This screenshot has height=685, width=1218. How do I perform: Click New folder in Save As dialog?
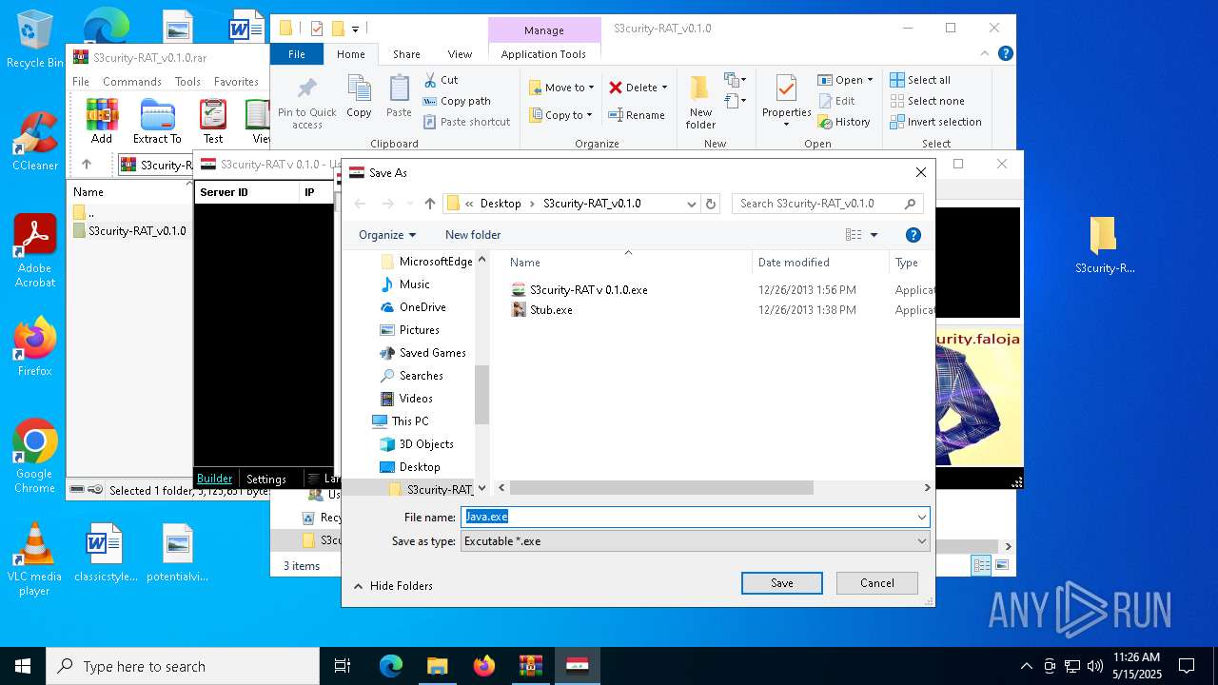[473, 234]
